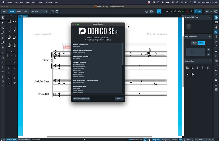Click the red record button
Screen dimensions: 219x141
188,11
